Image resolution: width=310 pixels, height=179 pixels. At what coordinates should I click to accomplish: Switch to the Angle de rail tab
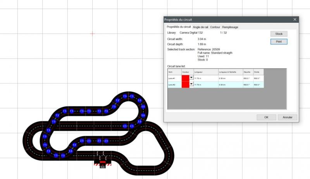point(200,27)
